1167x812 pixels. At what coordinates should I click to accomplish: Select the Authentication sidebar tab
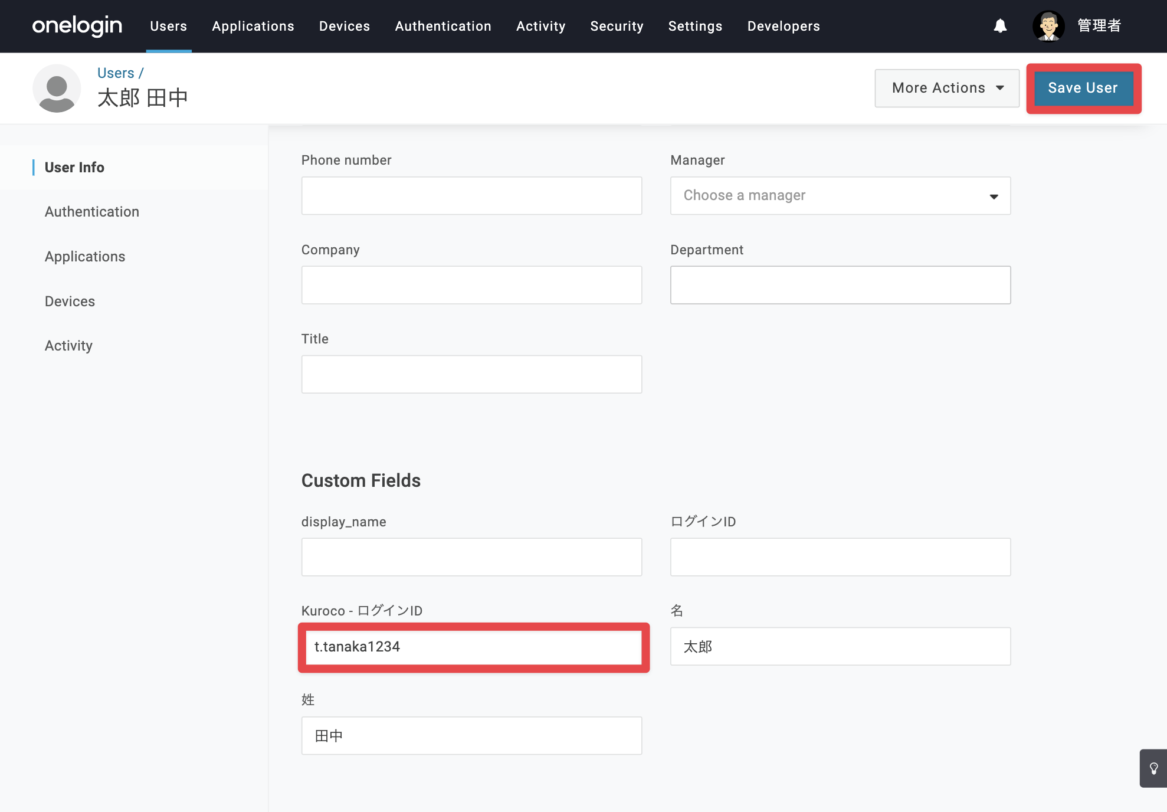92,212
